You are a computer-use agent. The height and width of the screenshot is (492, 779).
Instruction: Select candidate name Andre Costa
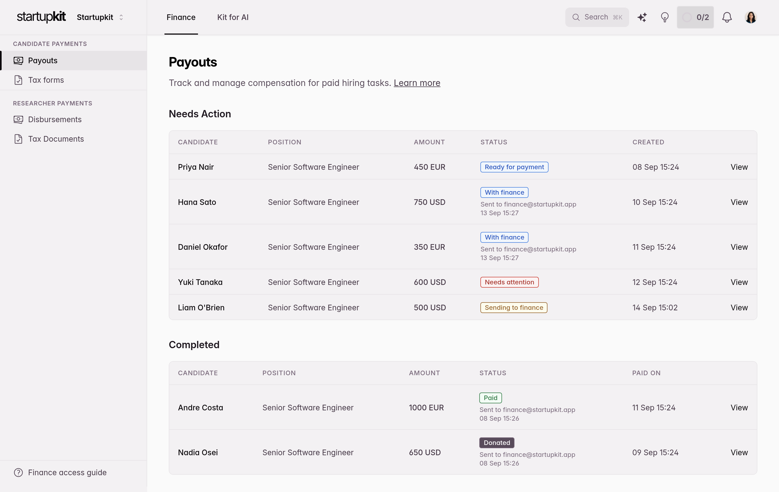[200, 407]
